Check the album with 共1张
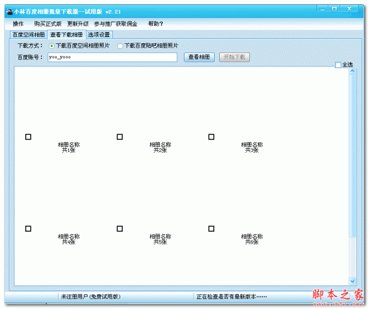 coord(28,137)
